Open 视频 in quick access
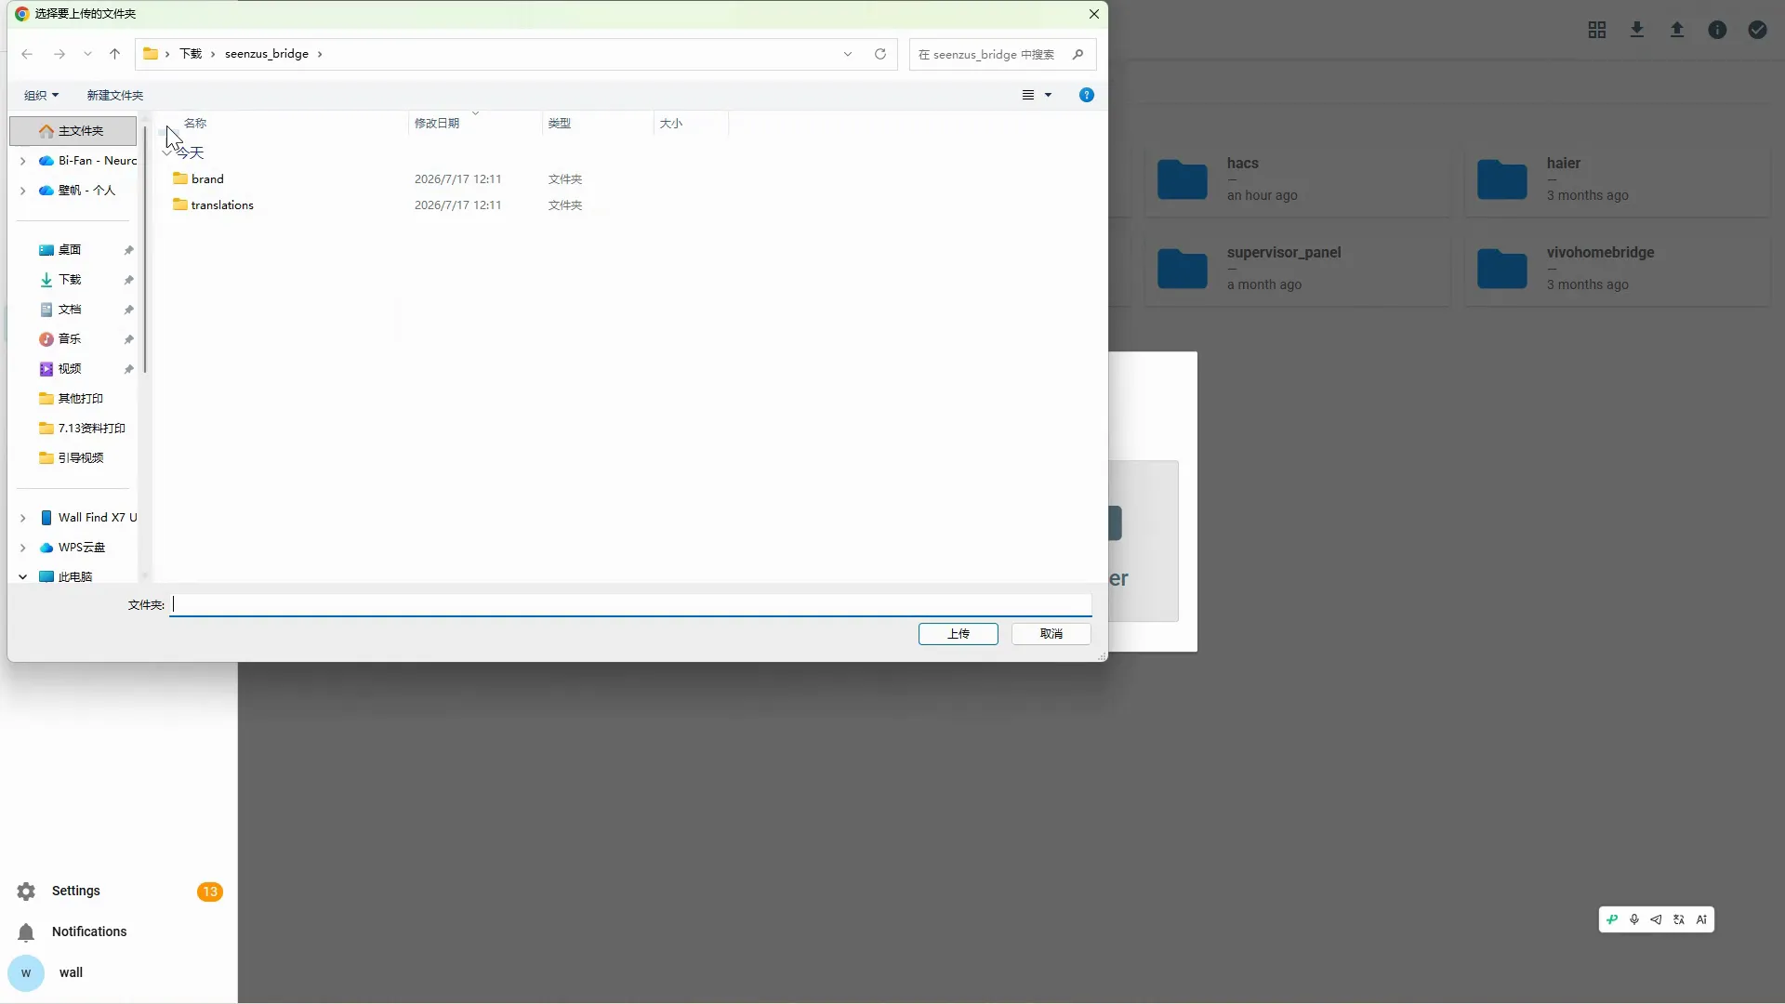This screenshot has width=1785, height=1004. pos(70,369)
